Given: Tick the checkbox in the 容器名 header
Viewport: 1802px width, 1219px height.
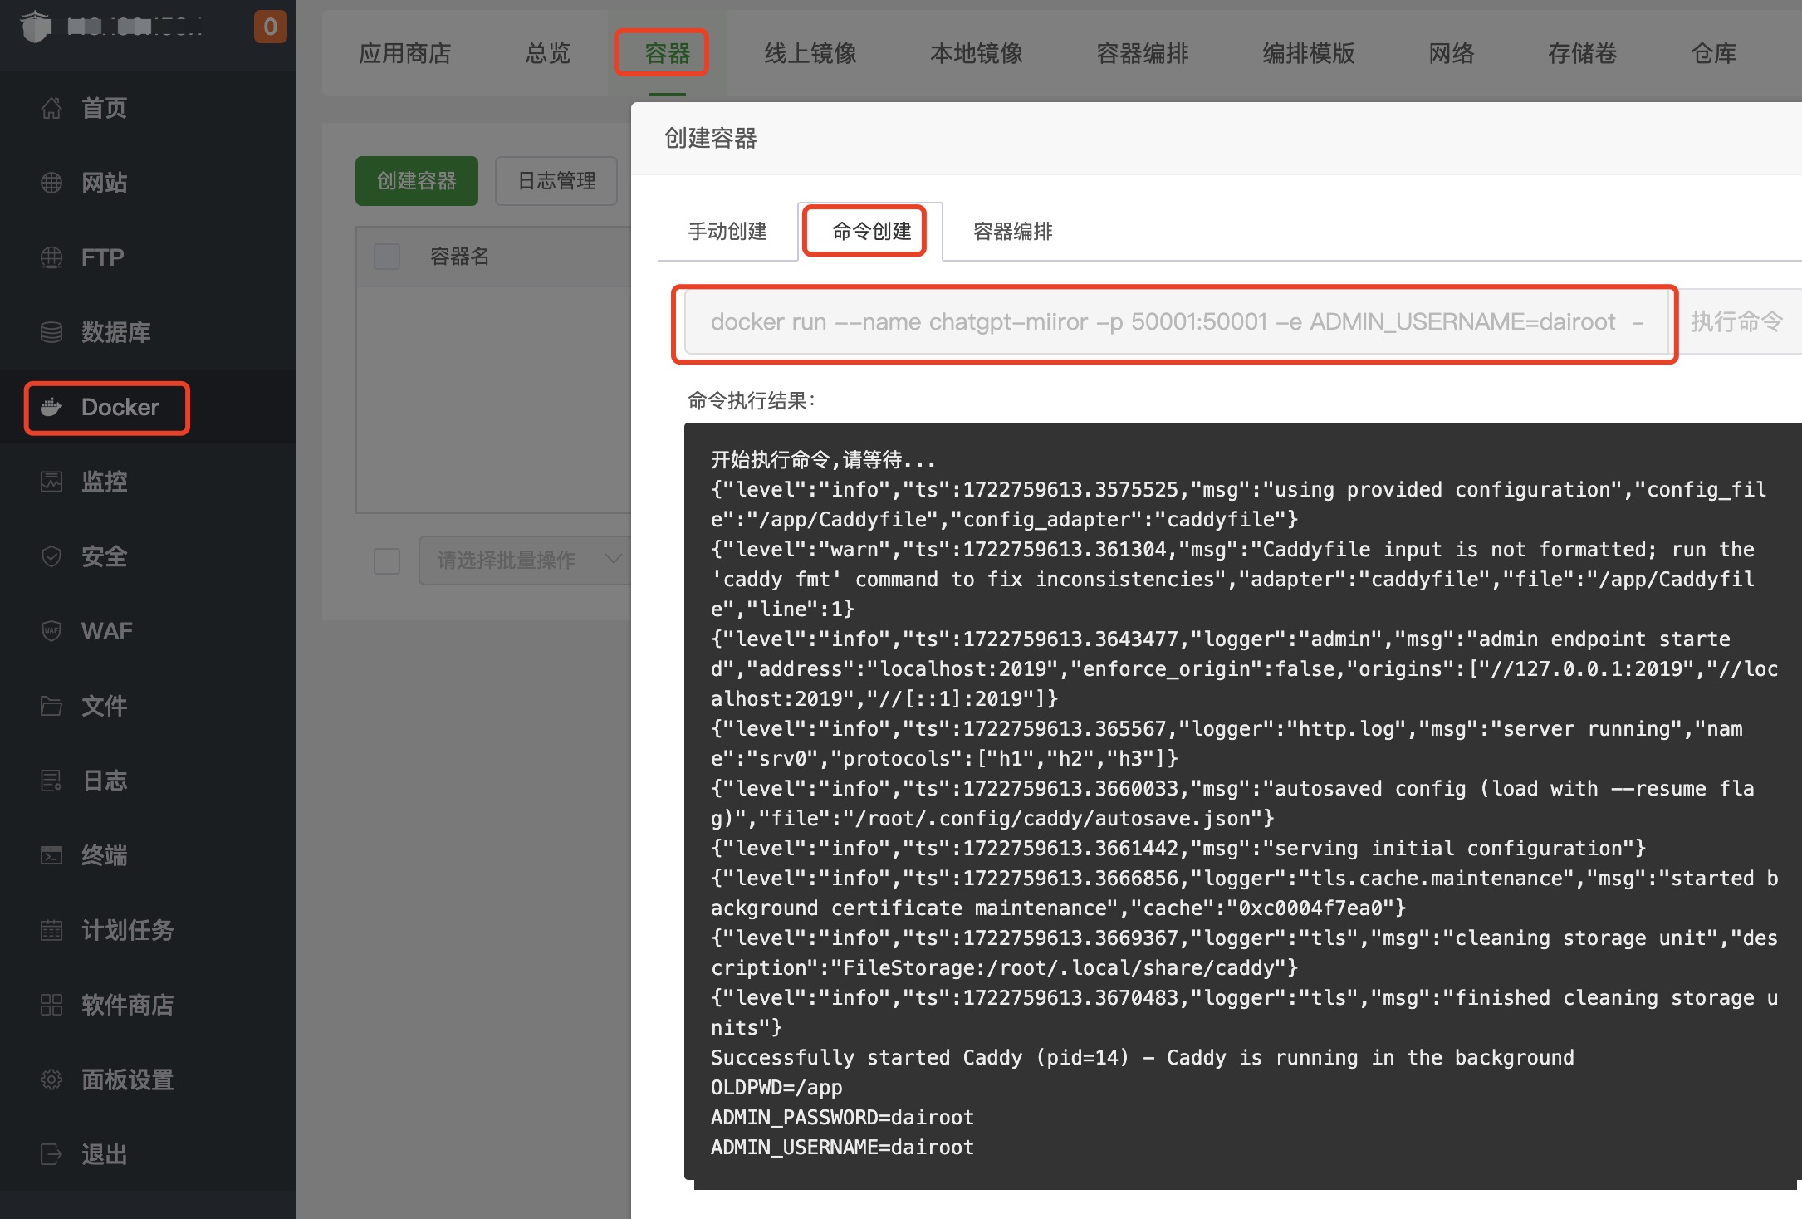Looking at the screenshot, I should click(x=387, y=257).
